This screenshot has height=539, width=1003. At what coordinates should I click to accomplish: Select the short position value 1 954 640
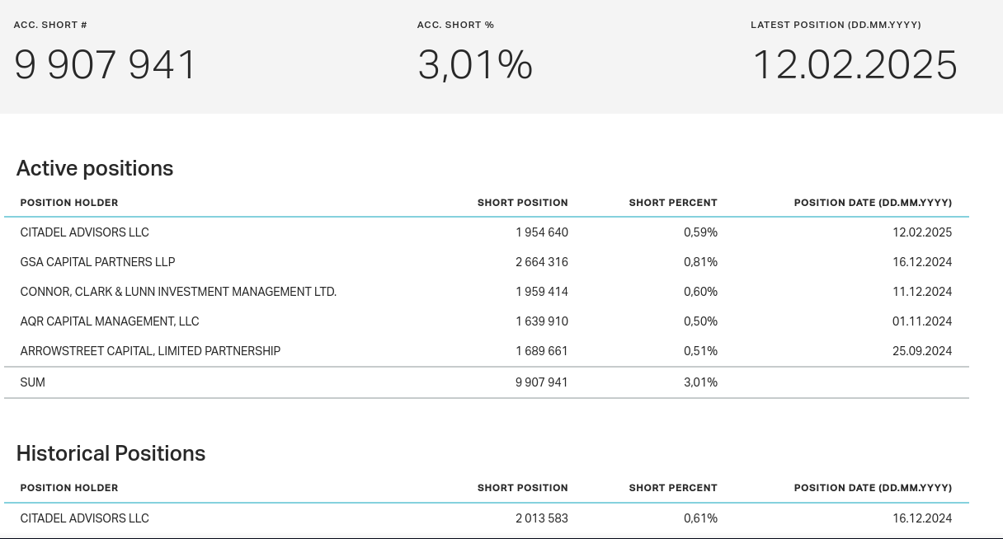point(542,232)
